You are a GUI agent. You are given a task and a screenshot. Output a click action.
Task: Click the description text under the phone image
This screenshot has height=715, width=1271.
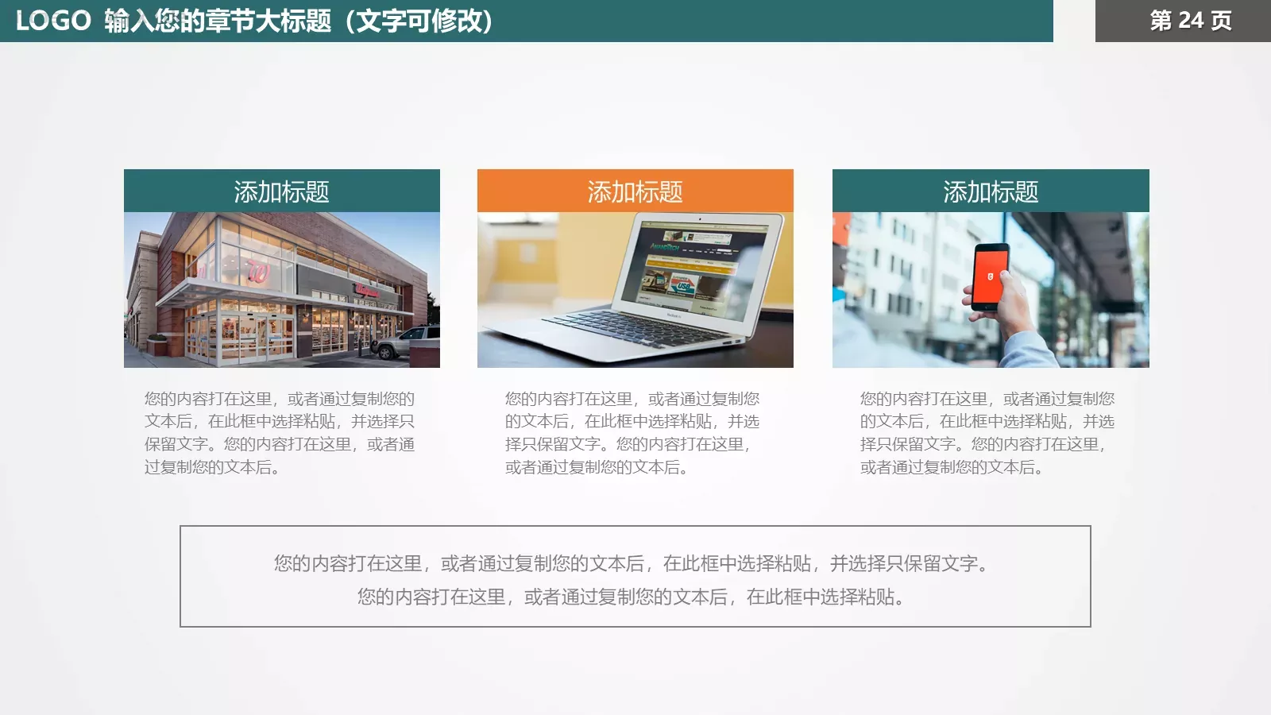coord(987,433)
